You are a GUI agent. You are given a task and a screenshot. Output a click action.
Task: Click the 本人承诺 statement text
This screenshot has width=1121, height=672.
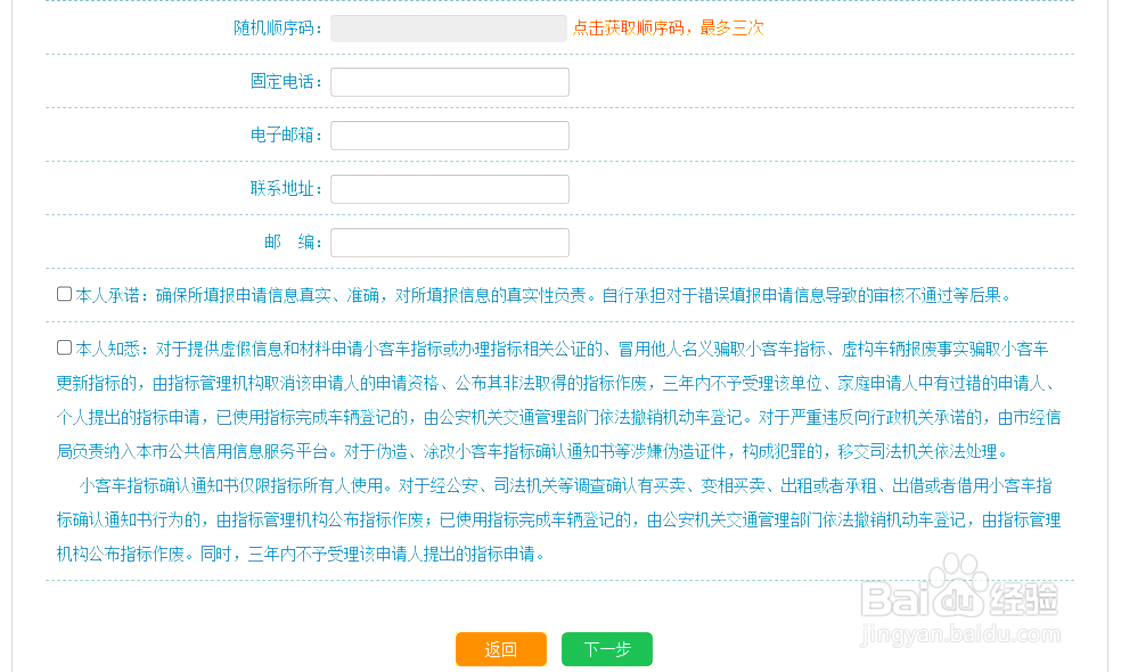pos(543,295)
